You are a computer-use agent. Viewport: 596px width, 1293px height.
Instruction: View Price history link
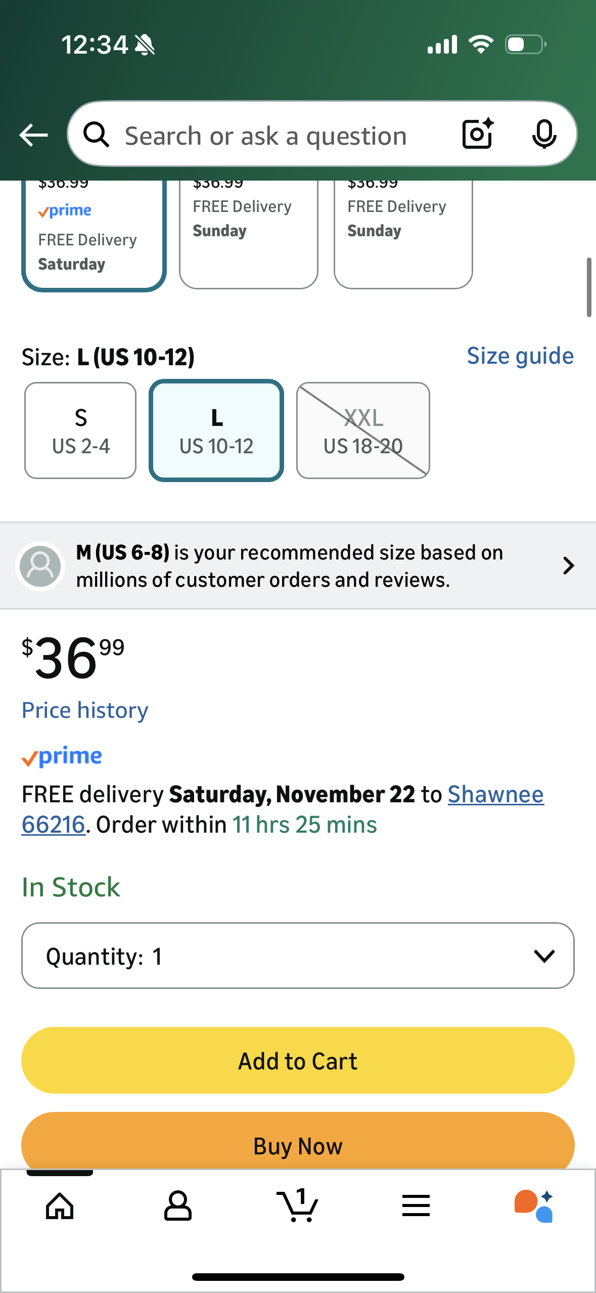tap(85, 710)
